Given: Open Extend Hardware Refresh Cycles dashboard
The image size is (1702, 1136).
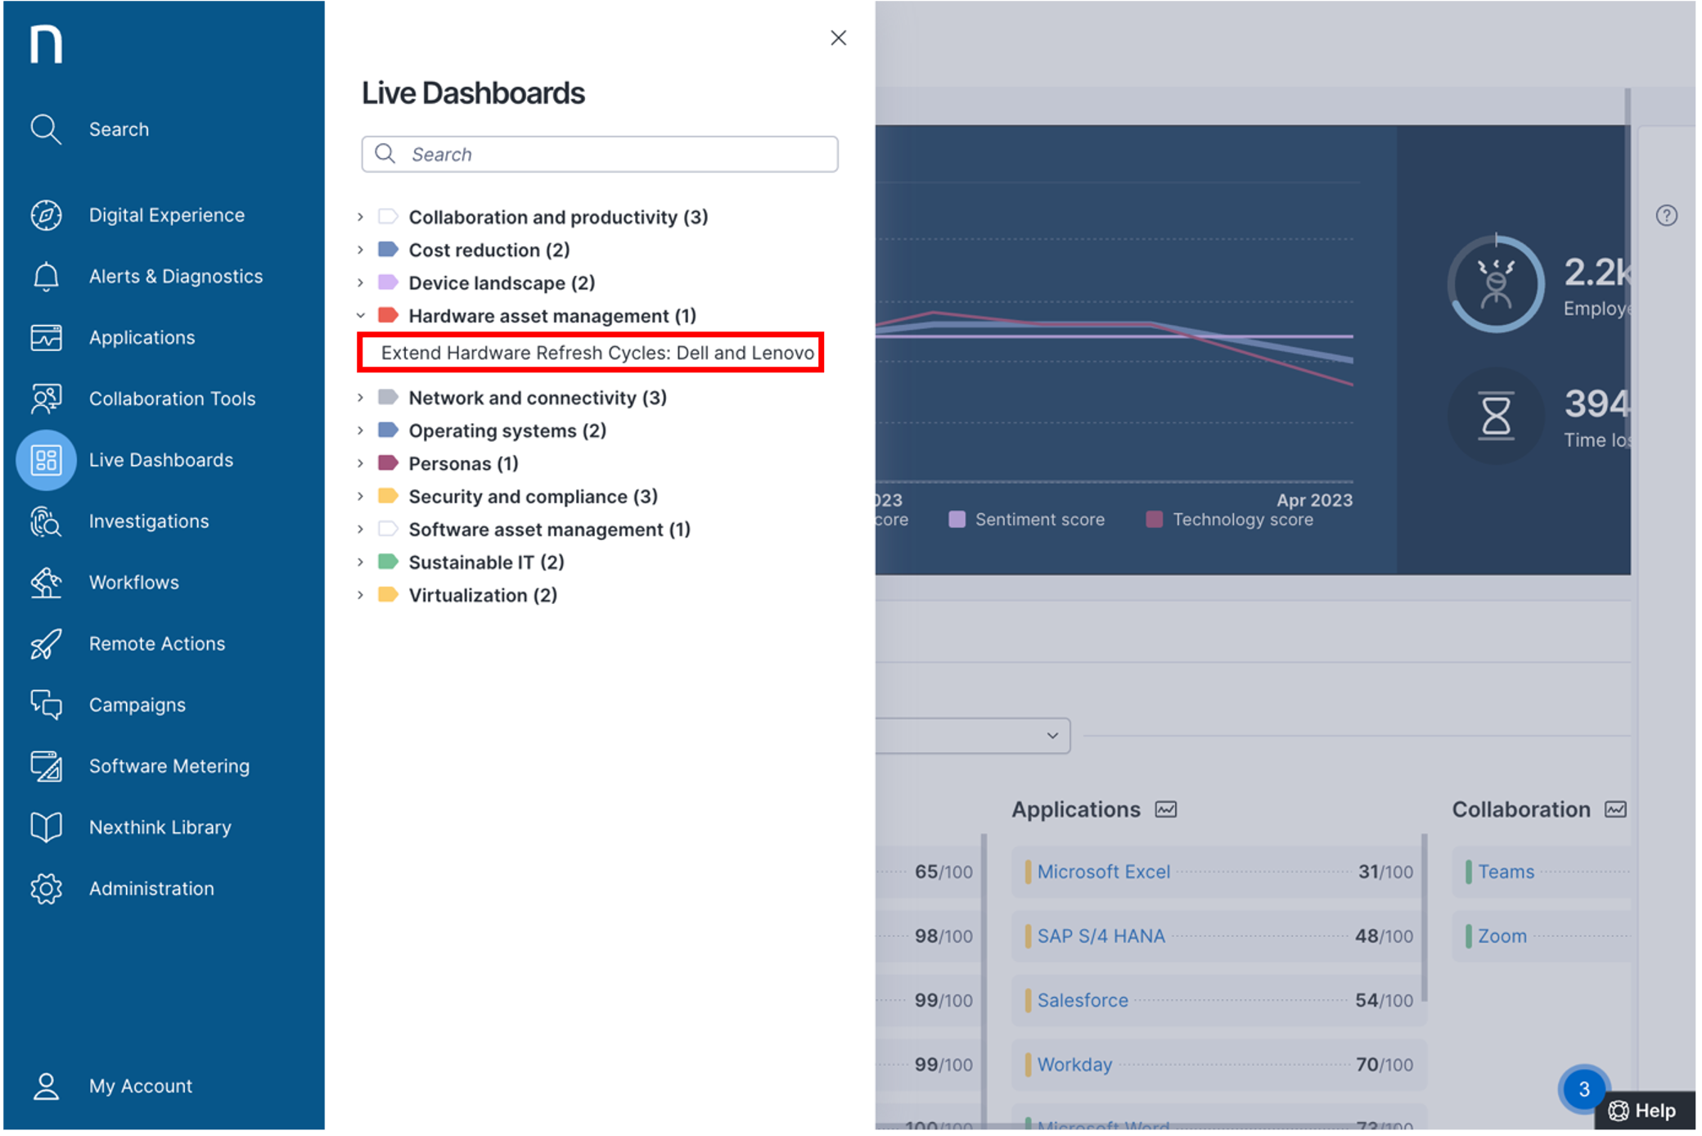Looking at the screenshot, I should tap(597, 353).
